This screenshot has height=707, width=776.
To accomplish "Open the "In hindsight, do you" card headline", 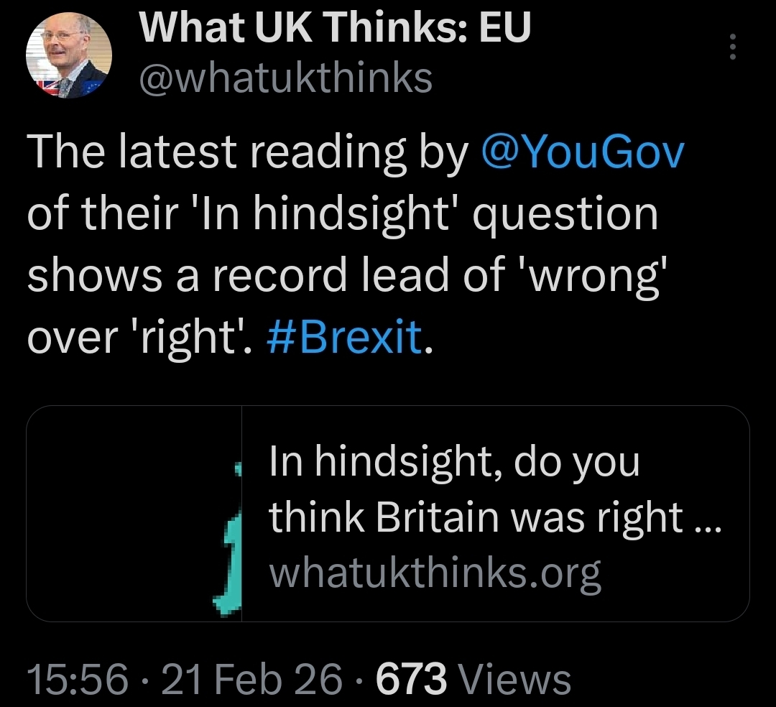I will coord(453,461).
